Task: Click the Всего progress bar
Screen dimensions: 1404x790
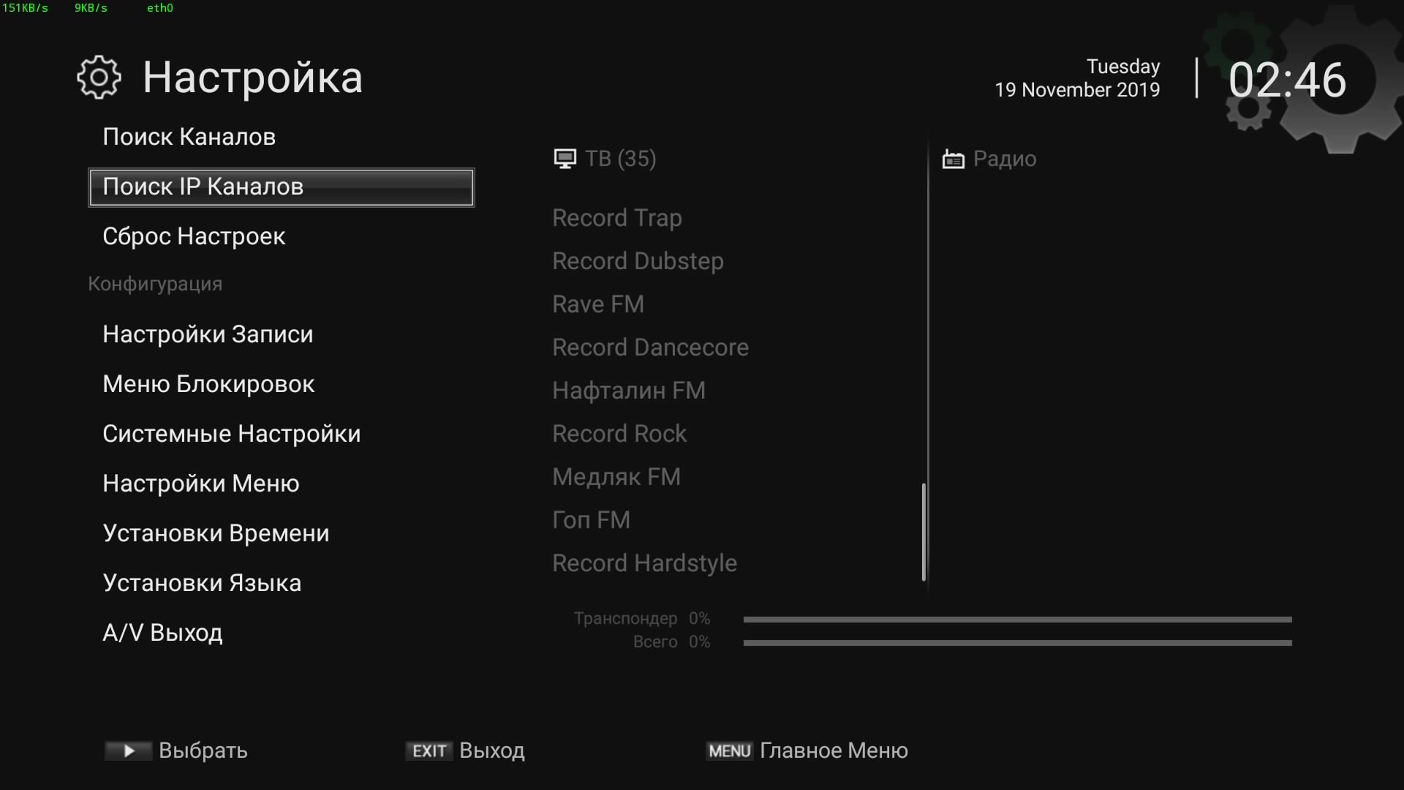Action: 1018,643
